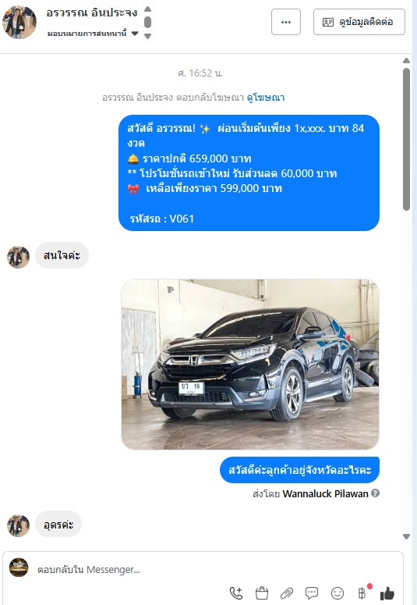417x605 pixels.
Task: Open the emoji picker smiley icon
Action: (337, 593)
